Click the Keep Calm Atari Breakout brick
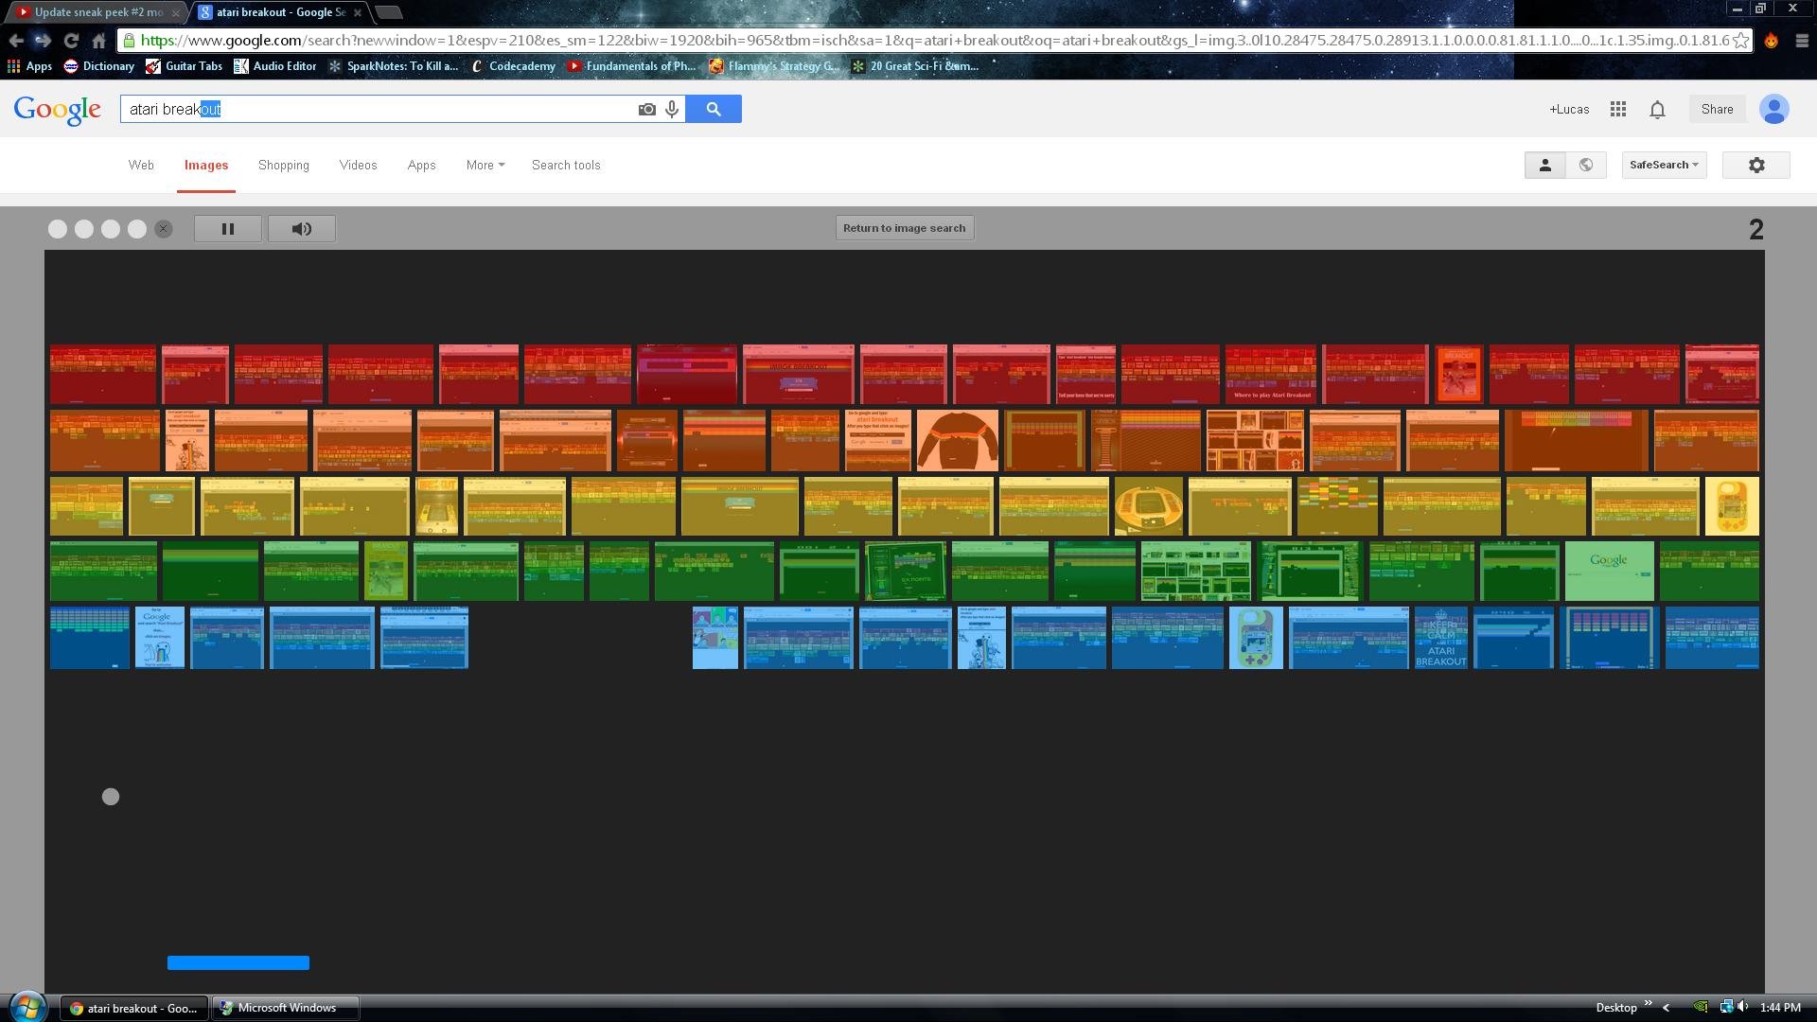This screenshot has height=1022, width=1817. pos(1441,638)
